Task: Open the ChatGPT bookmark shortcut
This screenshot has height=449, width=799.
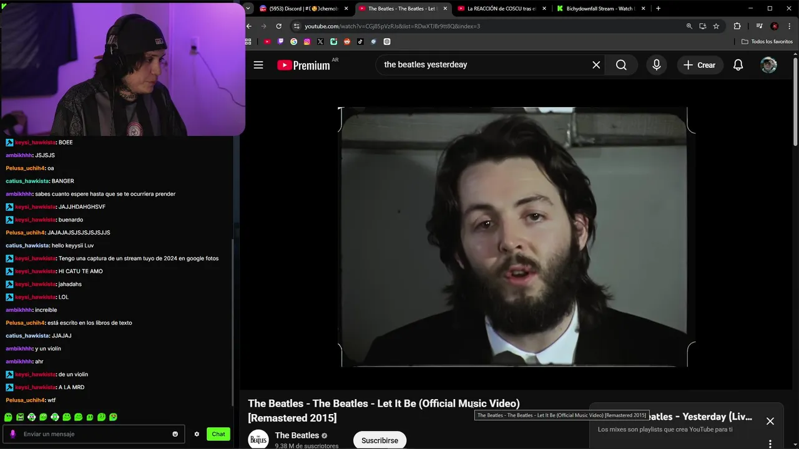Action: coord(387,42)
